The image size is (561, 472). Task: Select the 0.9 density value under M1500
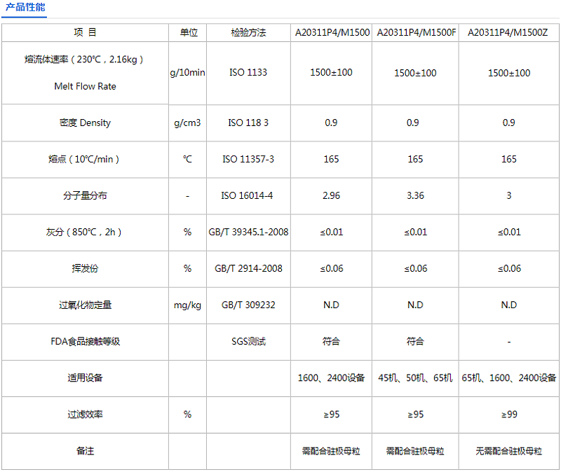[331, 123]
